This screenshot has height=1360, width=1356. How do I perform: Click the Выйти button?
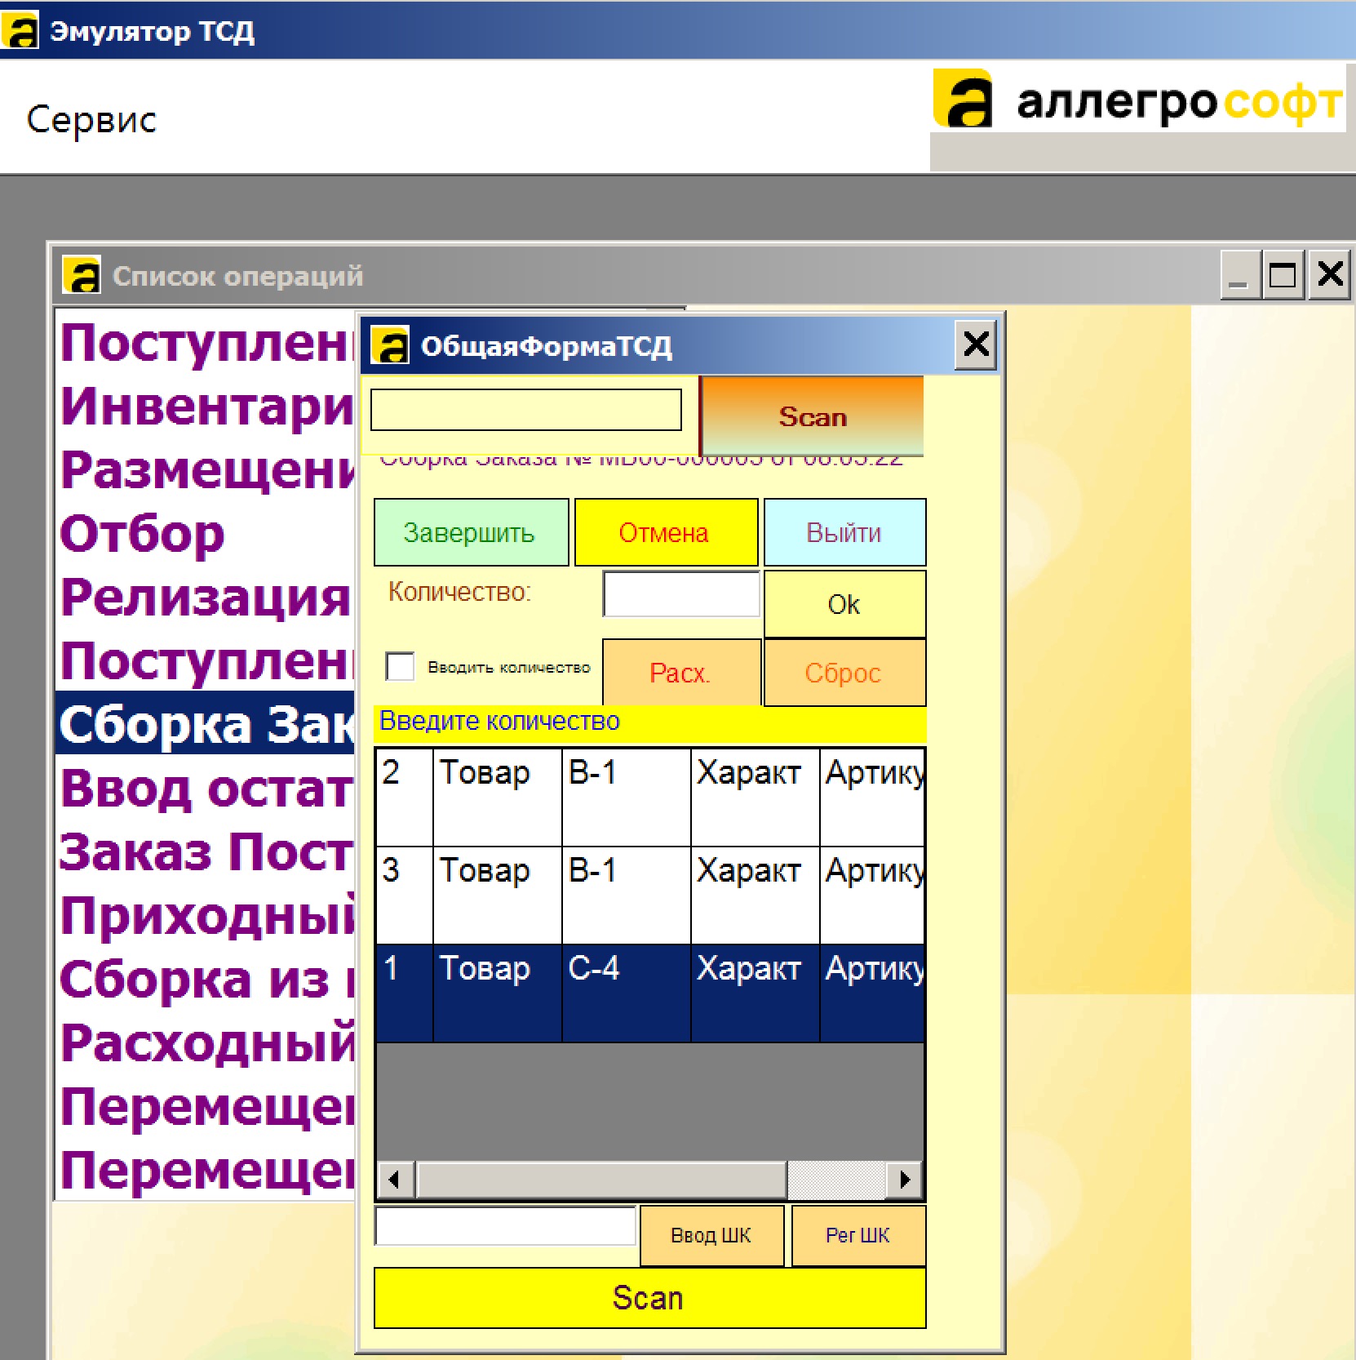click(844, 532)
